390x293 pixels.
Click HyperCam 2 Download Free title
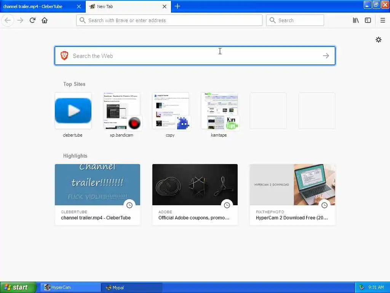(292, 217)
